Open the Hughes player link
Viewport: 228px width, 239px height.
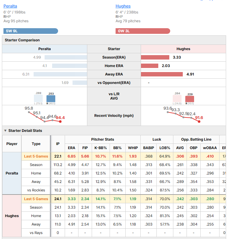(123, 6)
